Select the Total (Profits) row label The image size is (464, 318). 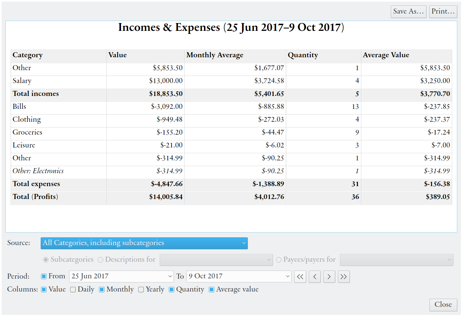pyautogui.click(x=35, y=197)
